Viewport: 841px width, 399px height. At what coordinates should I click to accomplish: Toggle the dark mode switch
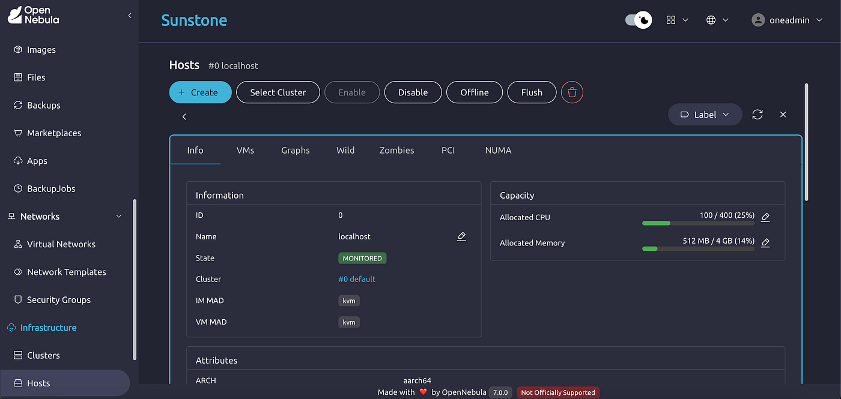(639, 20)
